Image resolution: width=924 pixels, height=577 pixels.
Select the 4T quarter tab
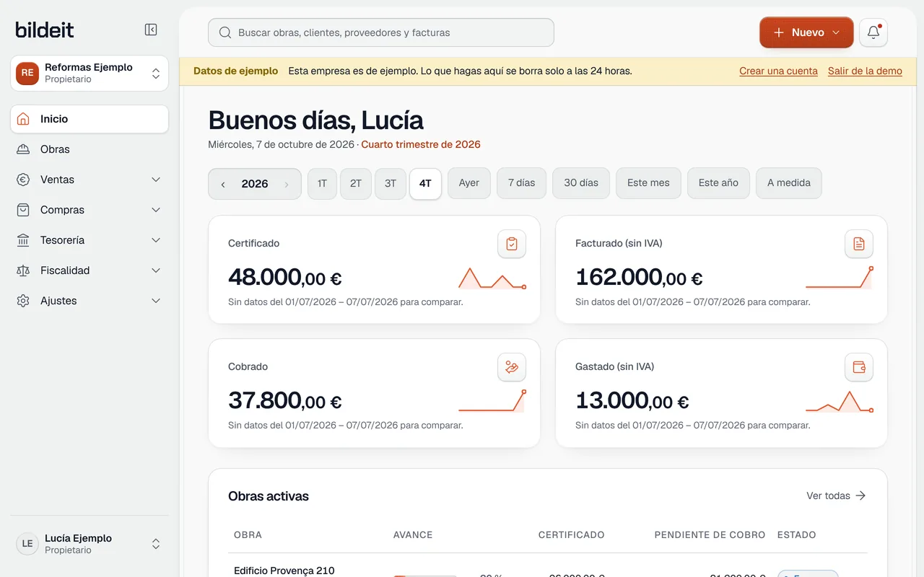(425, 183)
